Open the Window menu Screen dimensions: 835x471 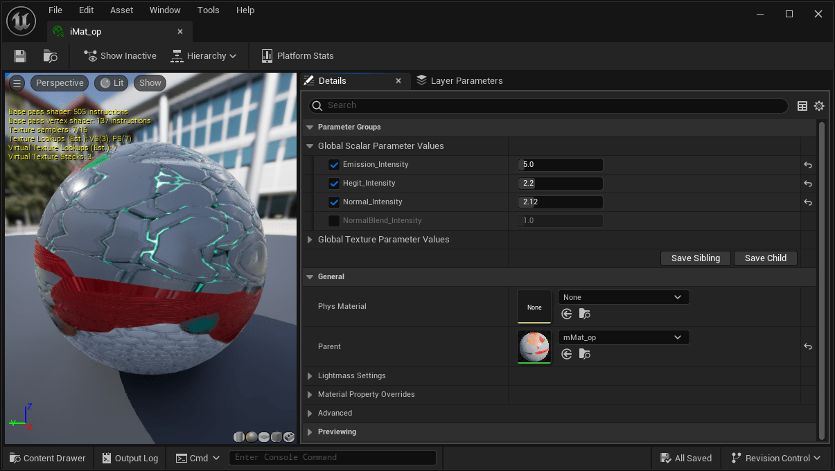click(x=165, y=10)
